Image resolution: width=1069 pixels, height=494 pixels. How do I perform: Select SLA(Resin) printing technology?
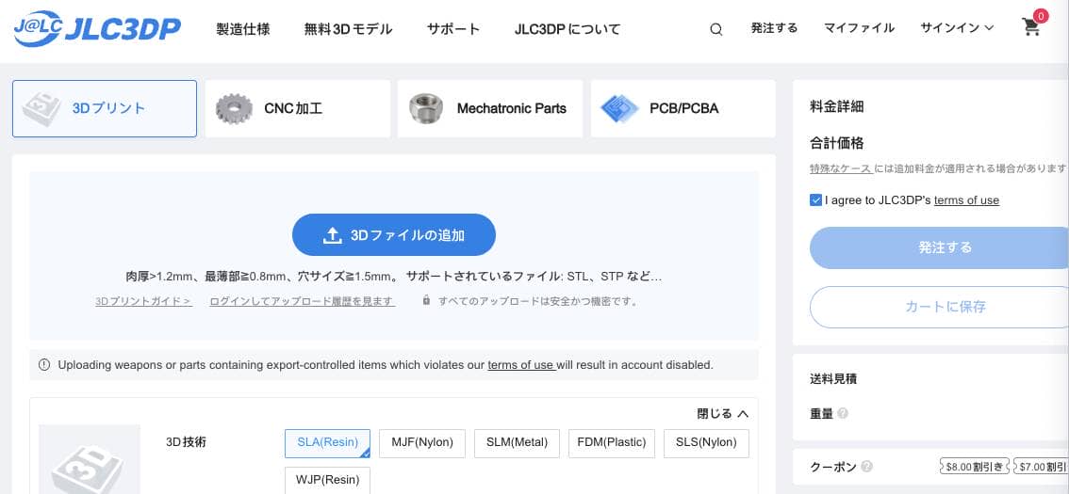tap(327, 442)
